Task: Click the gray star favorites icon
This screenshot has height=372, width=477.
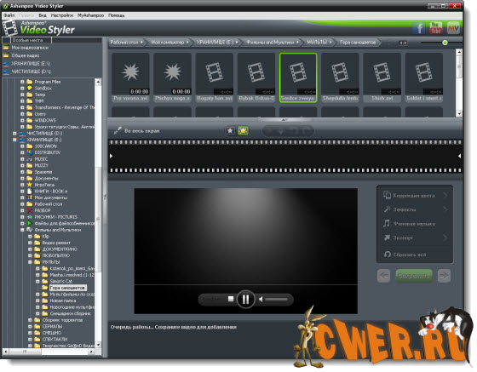Action: coord(230,131)
